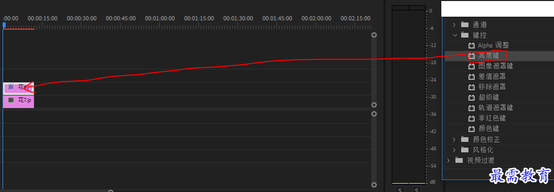Select the Alpha 调整 effect name
Image resolution: width=554 pixels, height=192 pixels.
[493, 45]
